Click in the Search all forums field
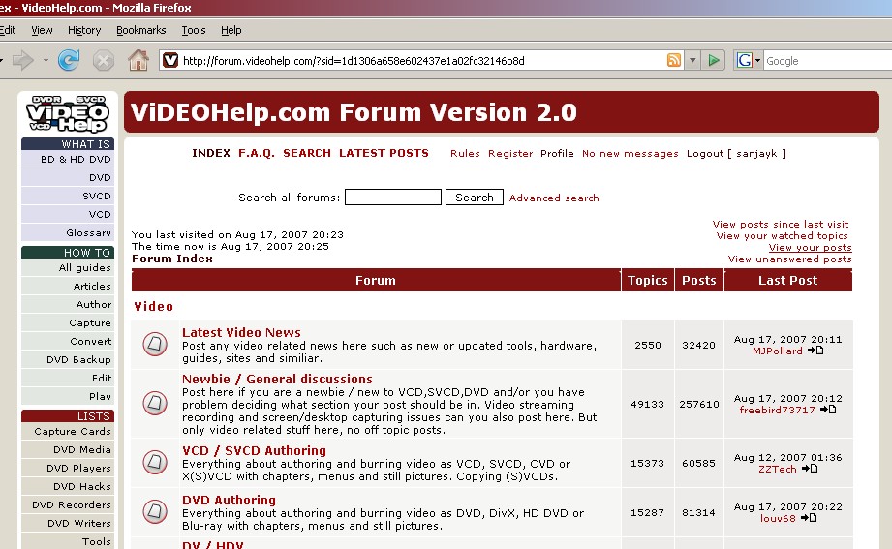Image resolution: width=892 pixels, height=549 pixels. point(393,198)
